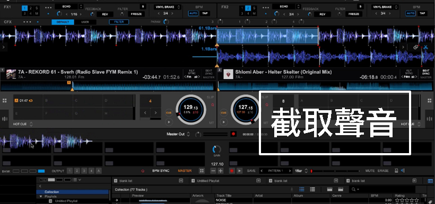This screenshot has width=435, height=204.
Task: Click the first column layout icon in browser toolbar
Action: (x=329, y=189)
